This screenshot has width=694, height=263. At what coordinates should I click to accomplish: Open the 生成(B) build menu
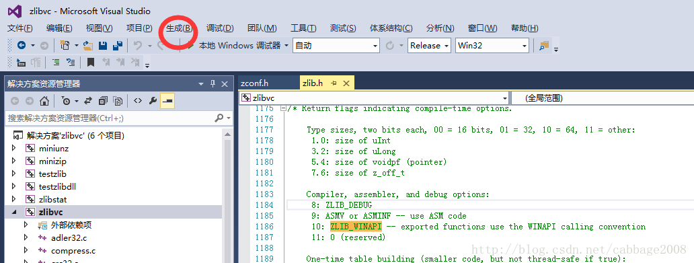click(180, 28)
